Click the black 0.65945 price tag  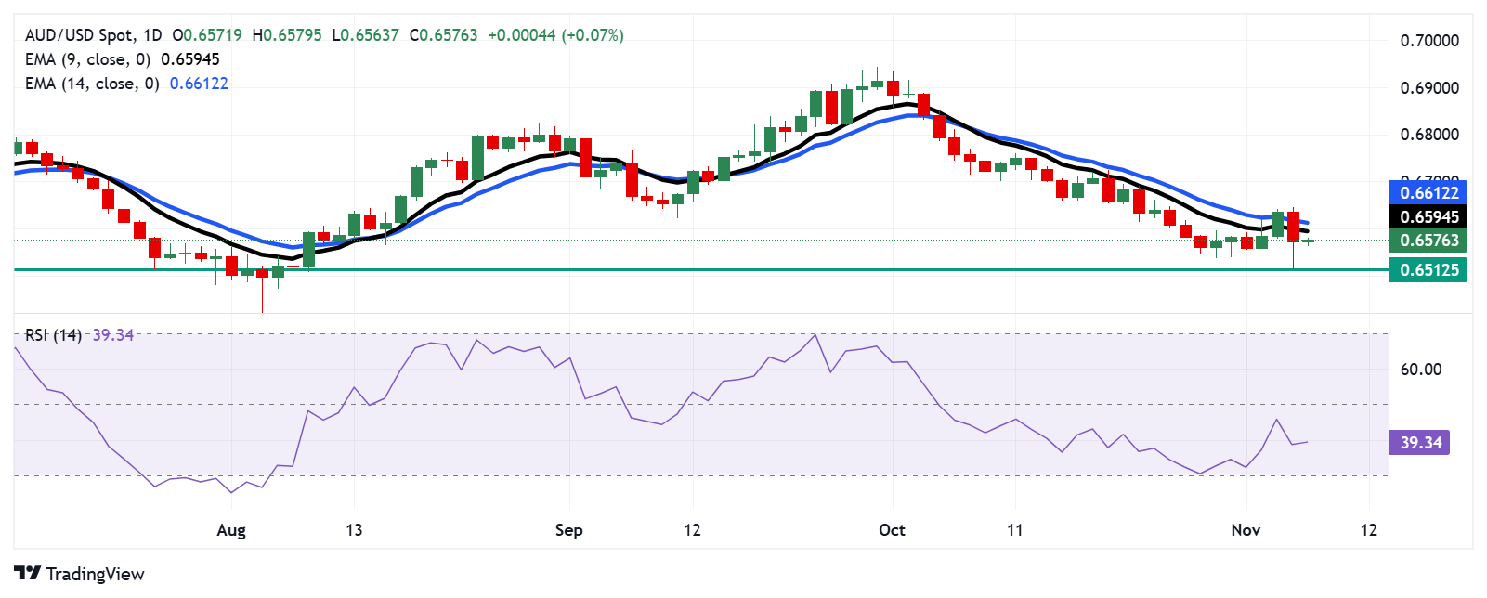point(1428,217)
